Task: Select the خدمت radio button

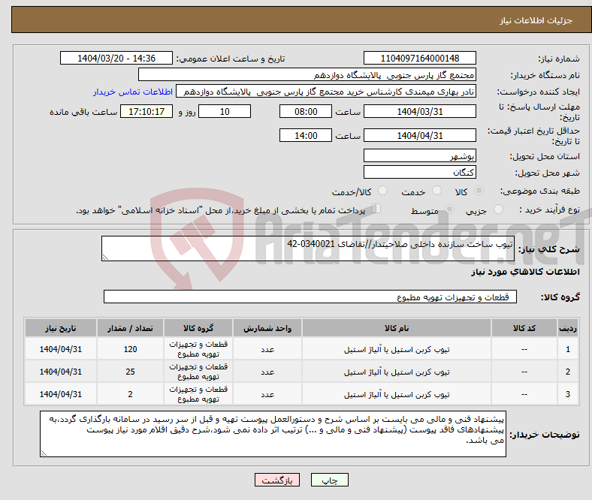Action: click(436, 191)
